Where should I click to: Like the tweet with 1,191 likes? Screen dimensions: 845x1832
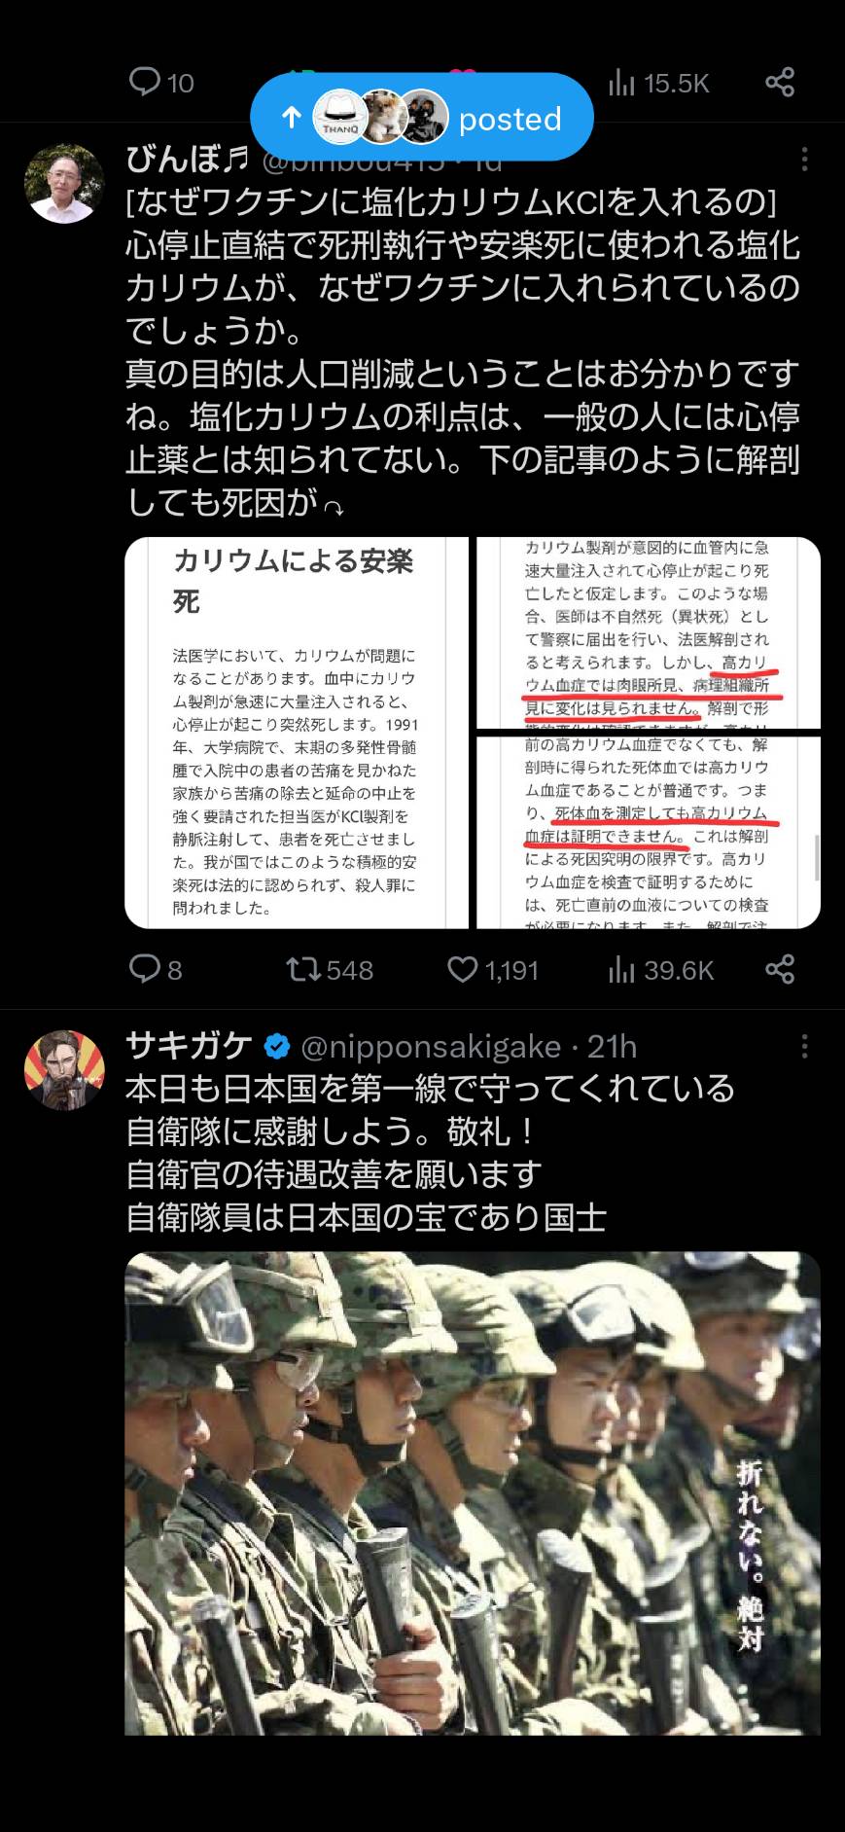click(493, 969)
